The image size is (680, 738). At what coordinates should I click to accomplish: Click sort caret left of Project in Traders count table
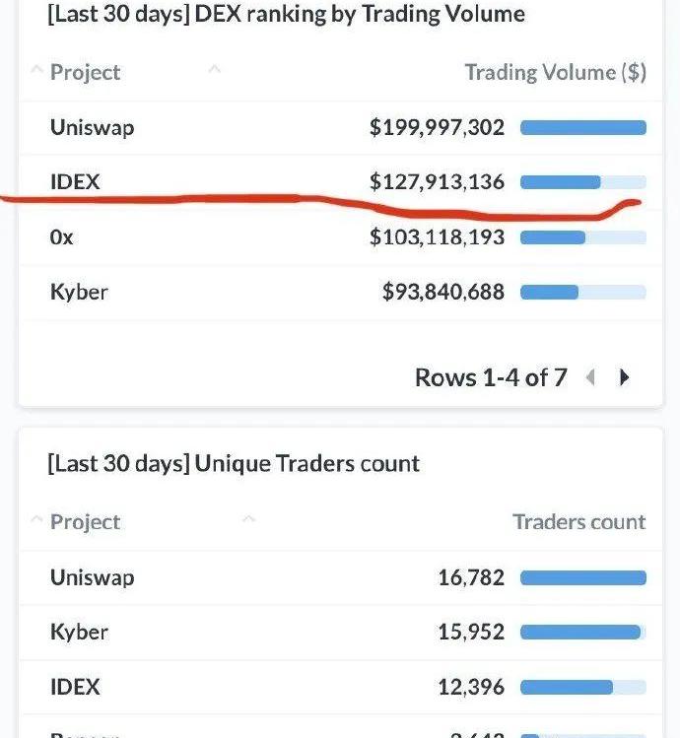pyautogui.click(x=36, y=520)
